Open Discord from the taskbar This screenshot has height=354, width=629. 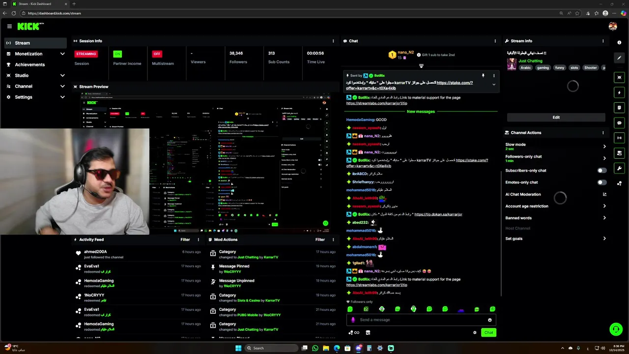358,348
